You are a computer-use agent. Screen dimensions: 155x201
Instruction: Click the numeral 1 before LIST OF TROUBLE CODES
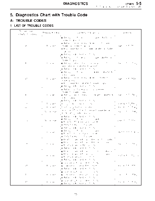11,26
